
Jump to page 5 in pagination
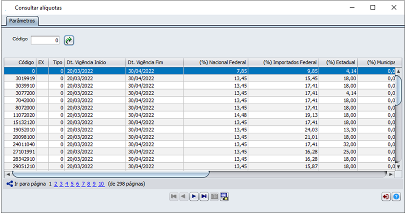(72, 184)
